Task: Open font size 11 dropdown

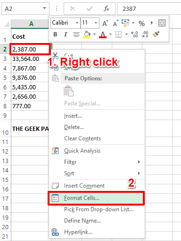Action: click(96, 23)
